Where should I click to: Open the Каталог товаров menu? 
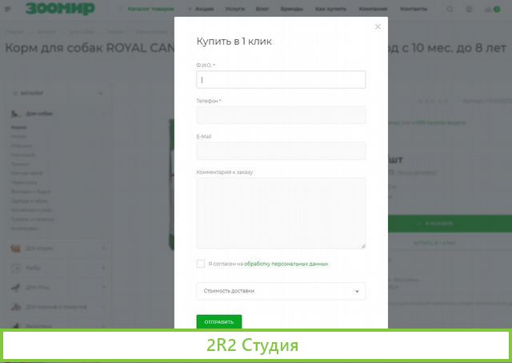150,9
